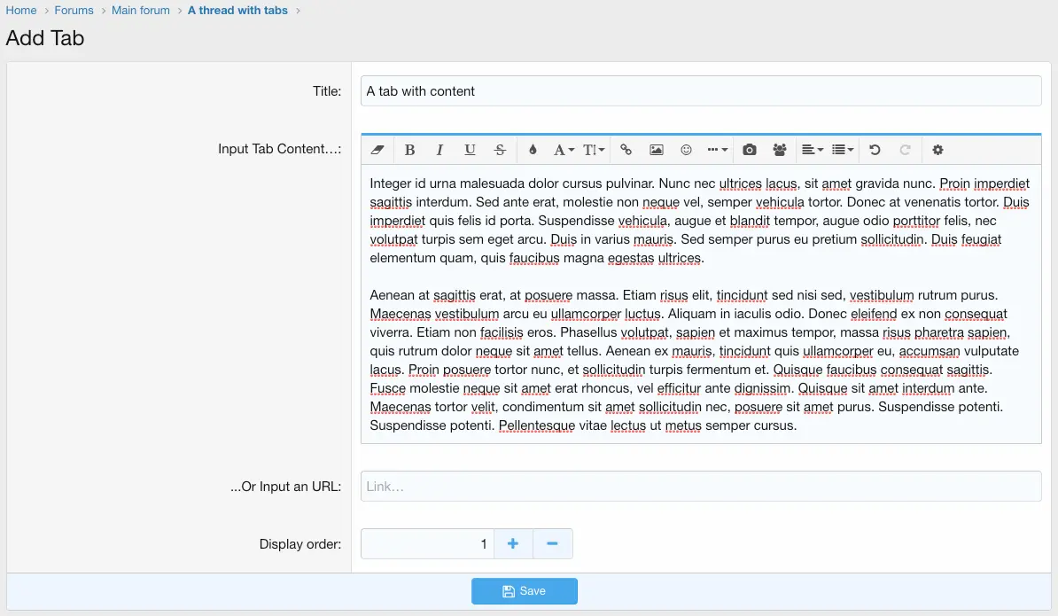Expand the more insert options menu

click(717, 150)
